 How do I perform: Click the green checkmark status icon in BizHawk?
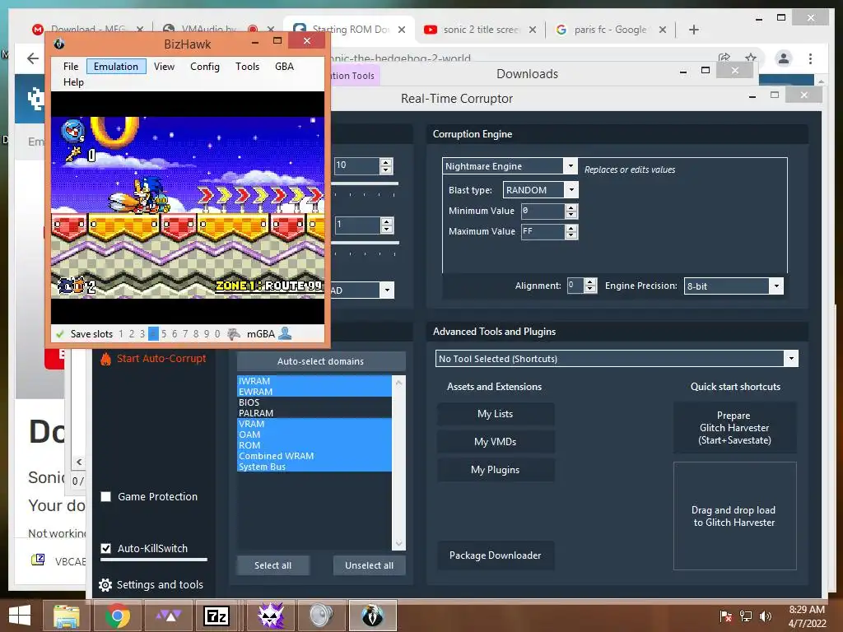pyautogui.click(x=59, y=334)
